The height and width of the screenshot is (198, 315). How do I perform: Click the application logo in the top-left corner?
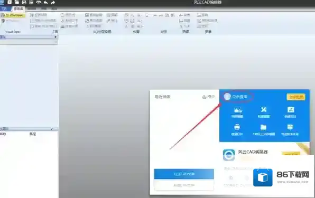click(2, 3)
